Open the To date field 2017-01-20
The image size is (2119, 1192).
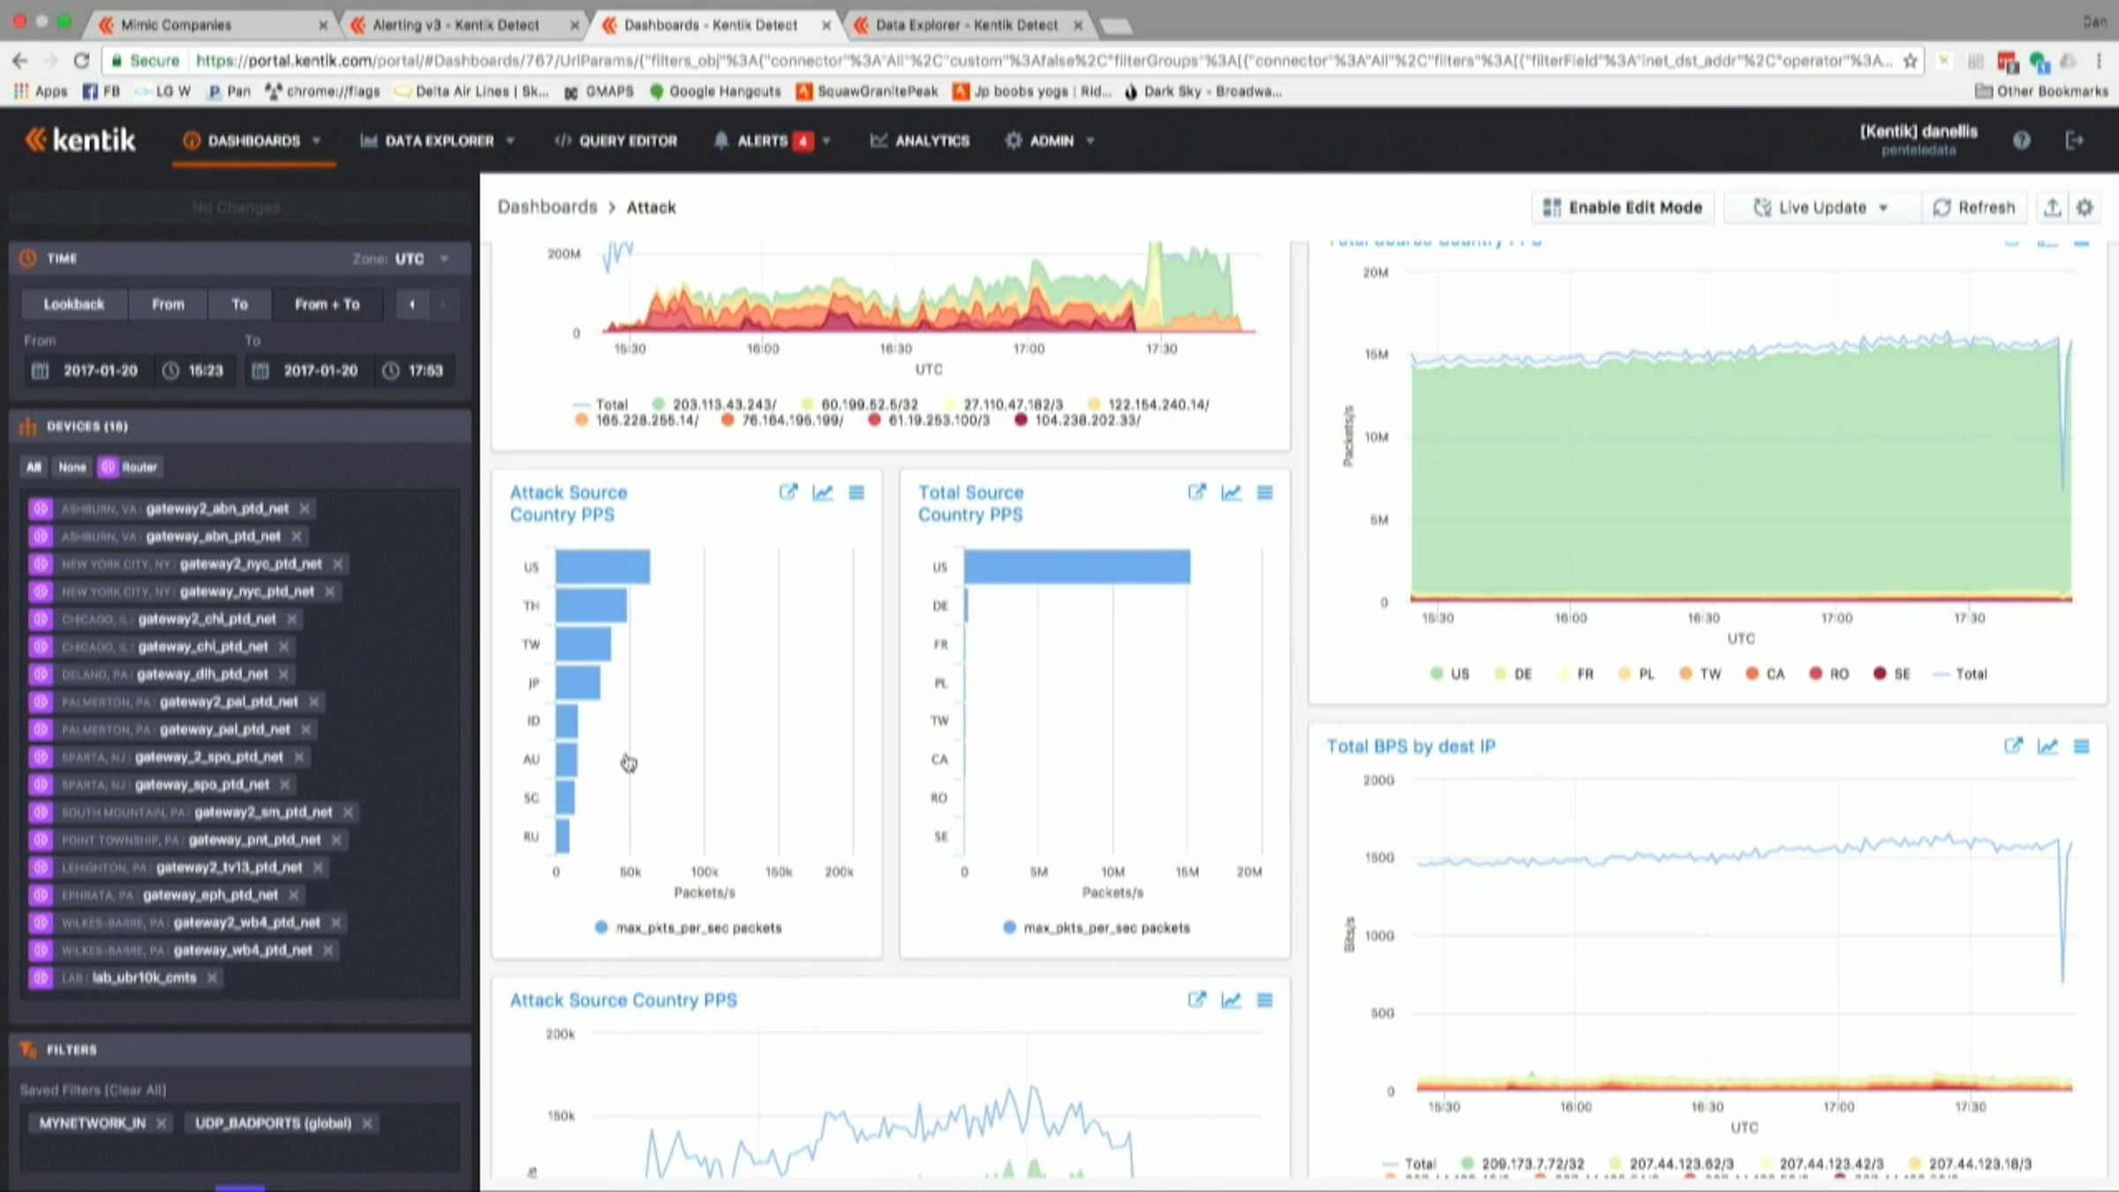point(307,371)
